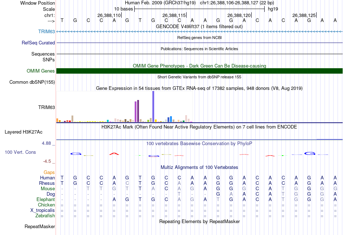Click the H3K27Ac Mark track title
Screen dimensions: 343x235
tap(199, 127)
